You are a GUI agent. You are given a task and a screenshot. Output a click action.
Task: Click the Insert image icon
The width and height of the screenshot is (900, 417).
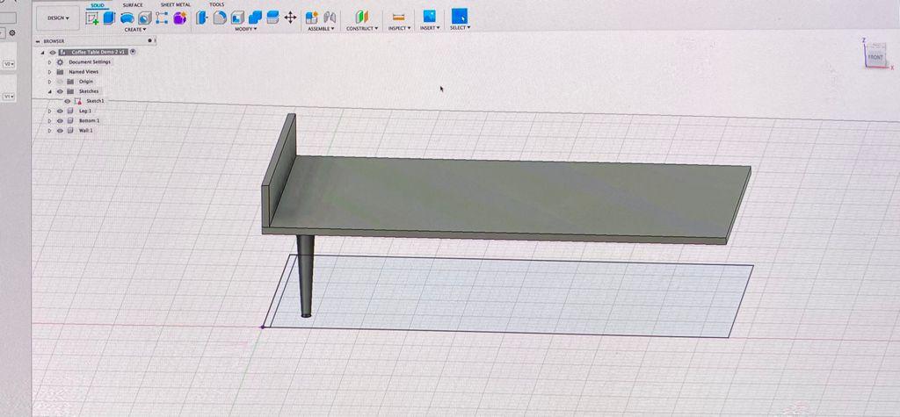pos(429,16)
